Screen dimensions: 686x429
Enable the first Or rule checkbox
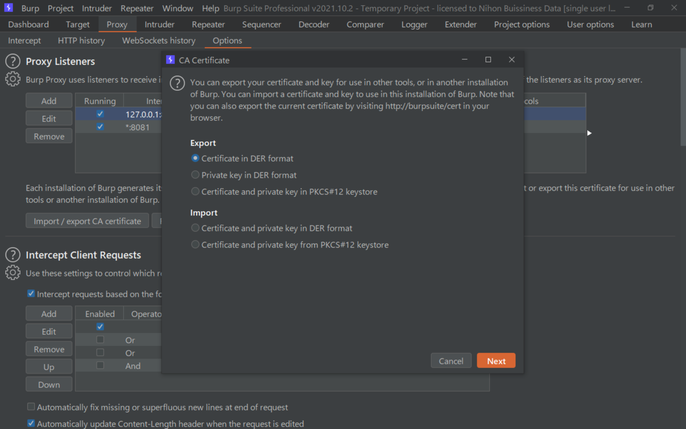click(x=100, y=340)
